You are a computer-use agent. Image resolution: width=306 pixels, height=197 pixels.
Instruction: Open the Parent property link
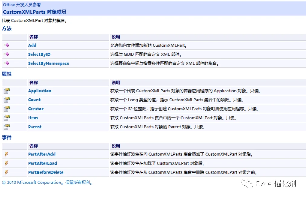35,127
